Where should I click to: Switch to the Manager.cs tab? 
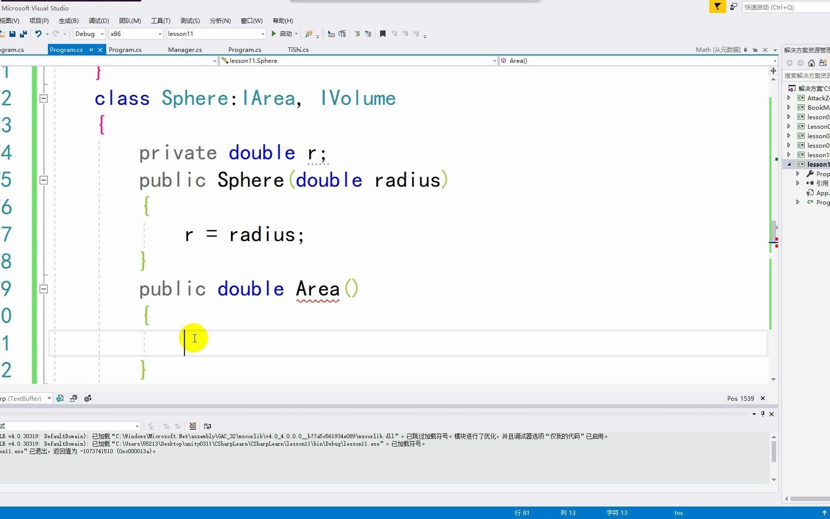185,49
